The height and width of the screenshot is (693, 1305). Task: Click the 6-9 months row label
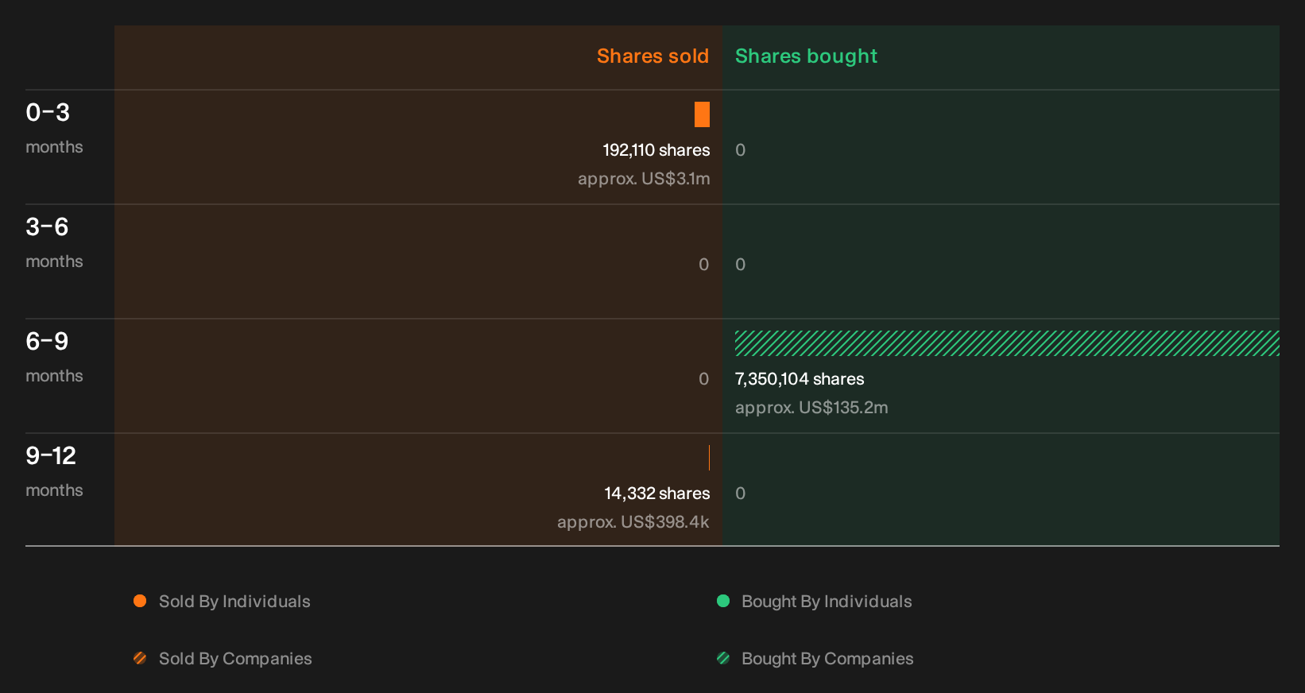[54, 356]
